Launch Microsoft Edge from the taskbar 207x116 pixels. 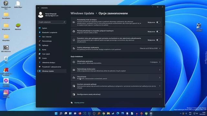click(118, 113)
